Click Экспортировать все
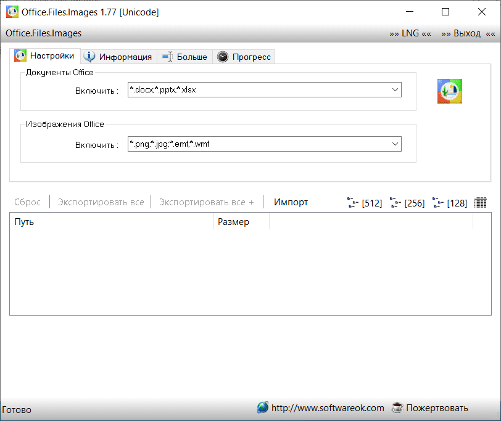This screenshot has width=501, height=421. click(101, 202)
